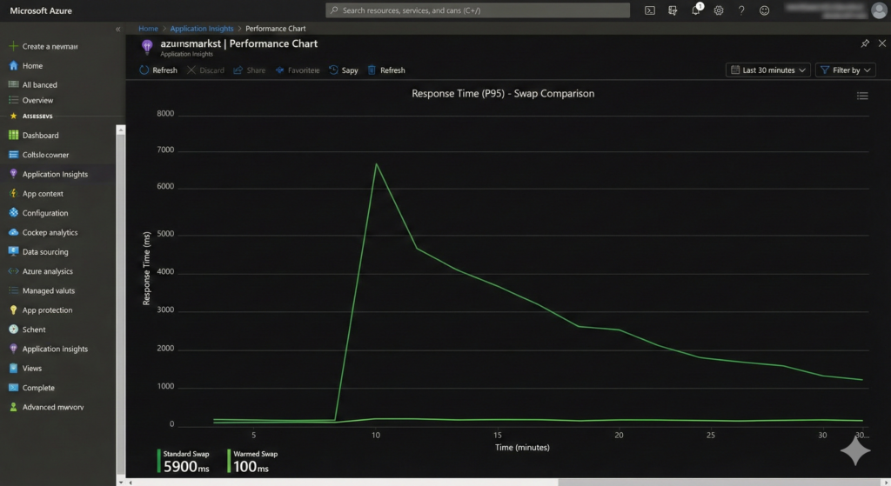Open Managed vaults from the sidebar

[48, 290]
